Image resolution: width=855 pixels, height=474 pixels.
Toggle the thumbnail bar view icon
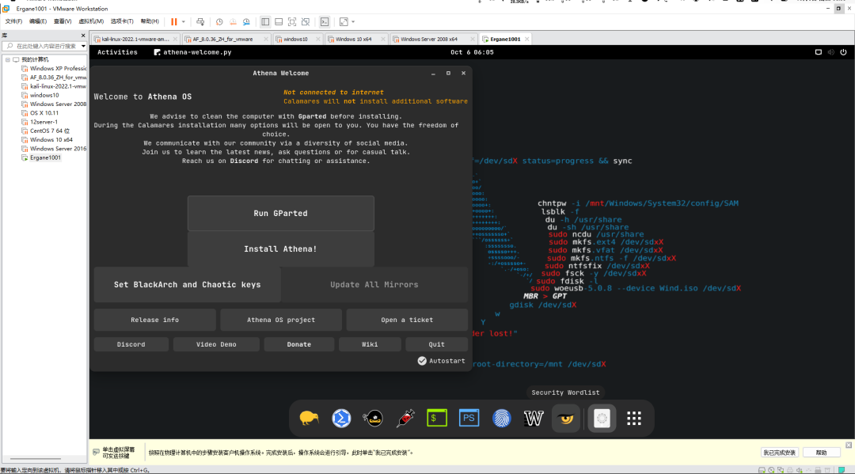[x=279, y=22]
